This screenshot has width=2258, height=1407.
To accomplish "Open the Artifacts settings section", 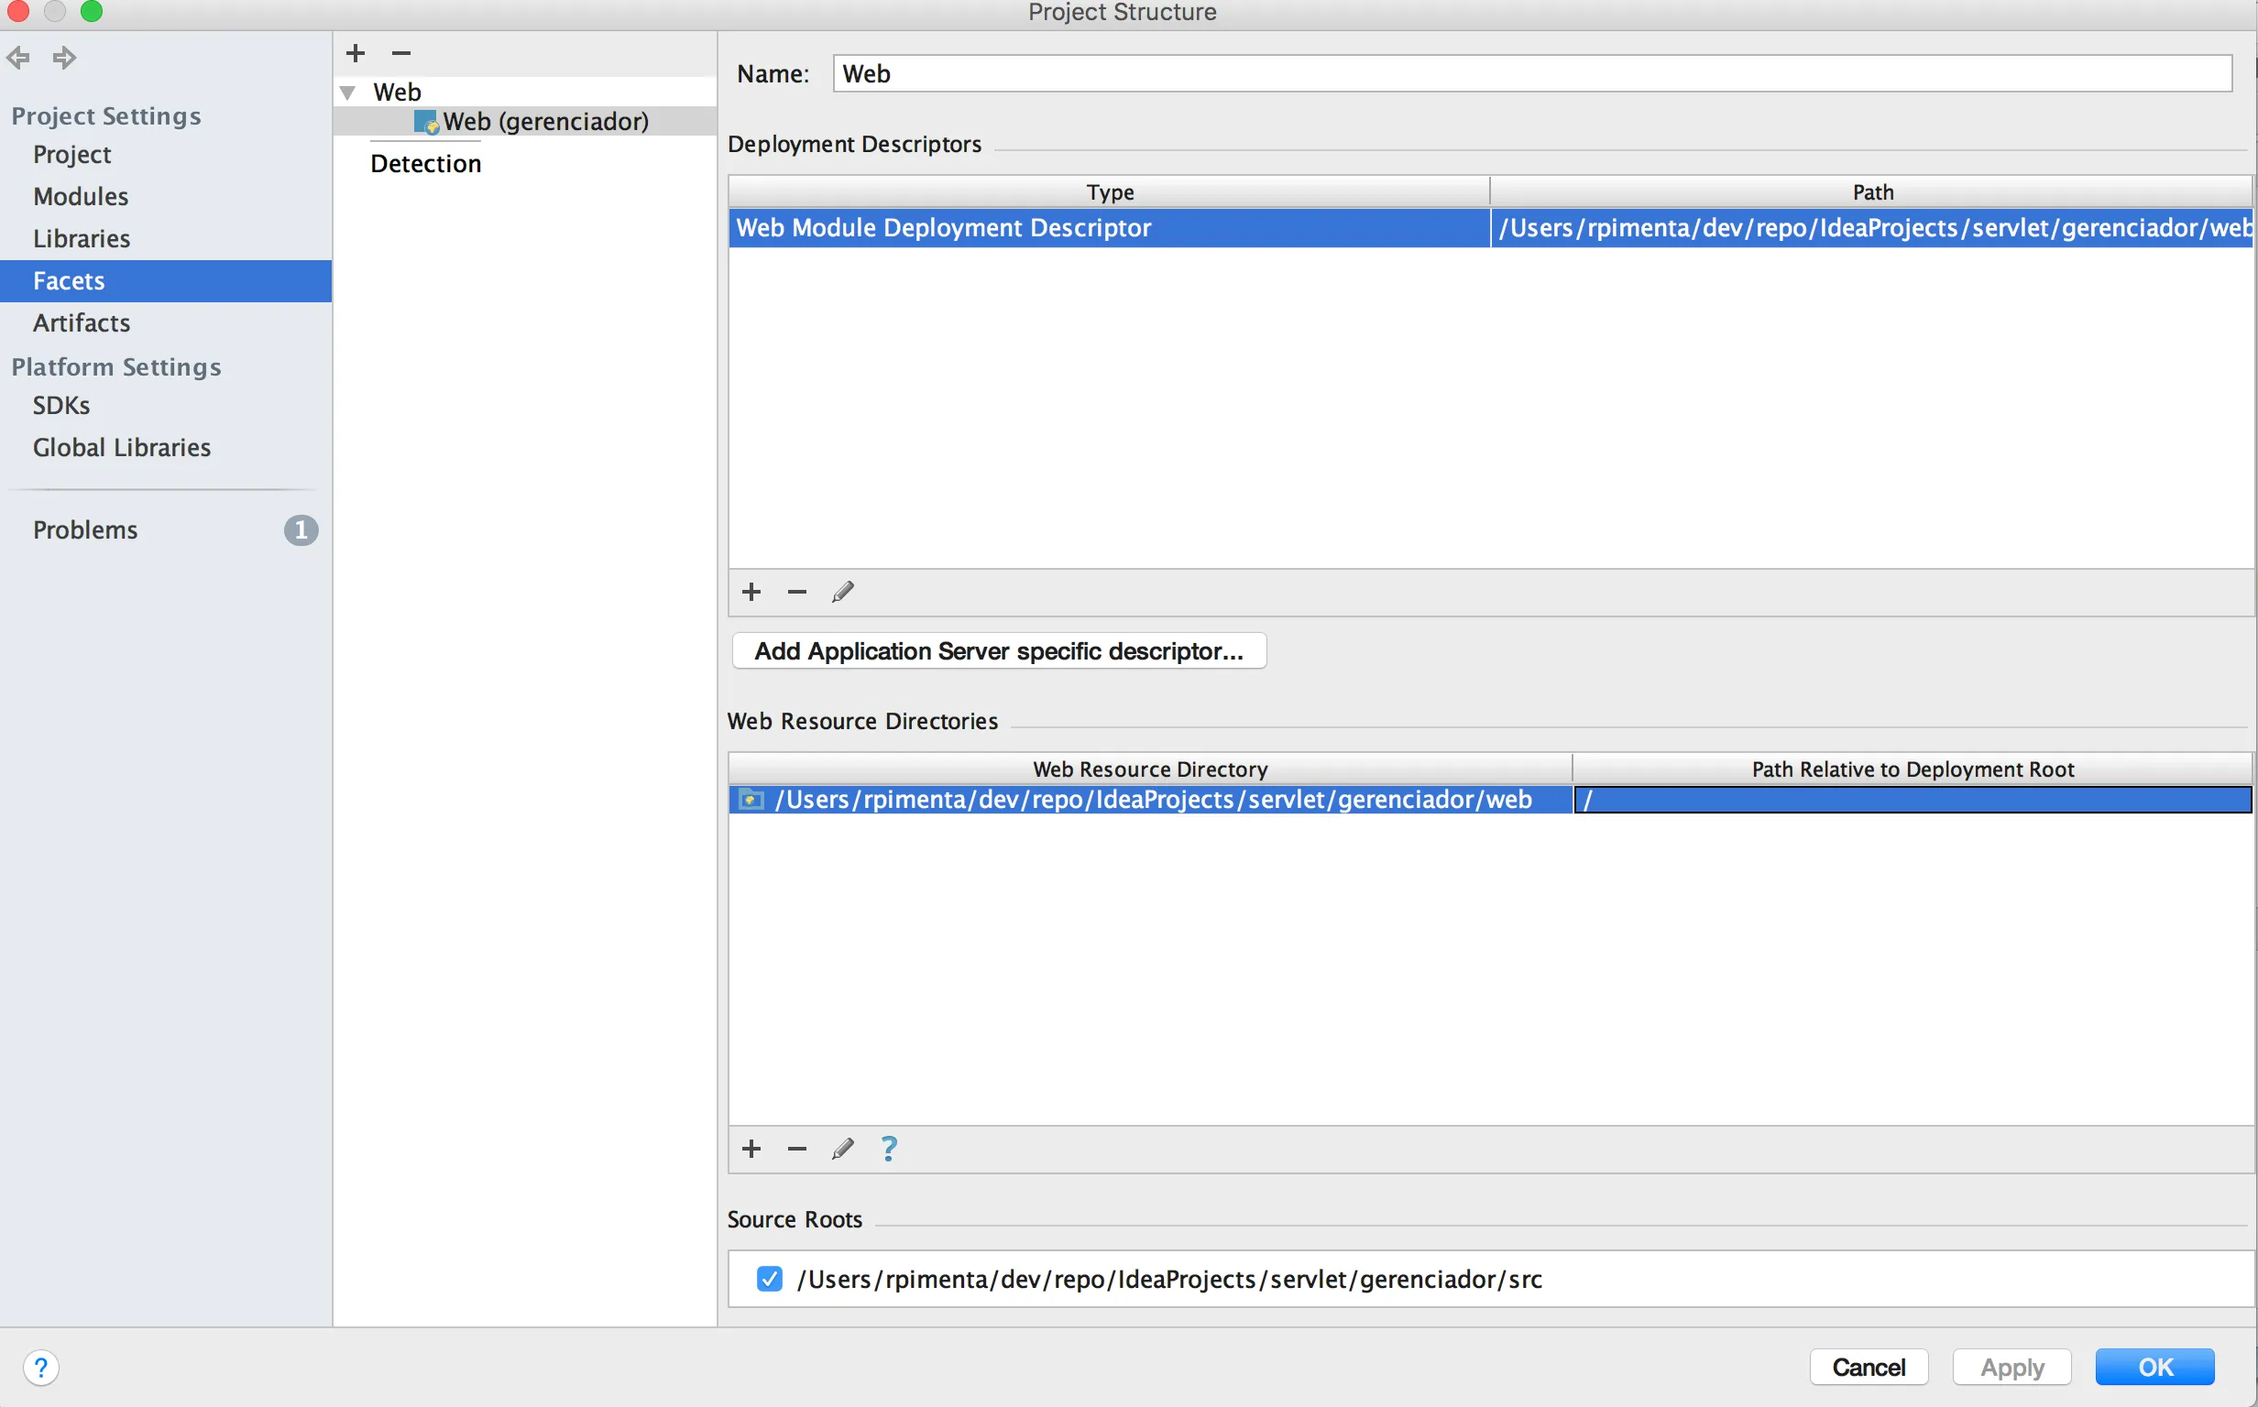I will click(x=82, y=323).
